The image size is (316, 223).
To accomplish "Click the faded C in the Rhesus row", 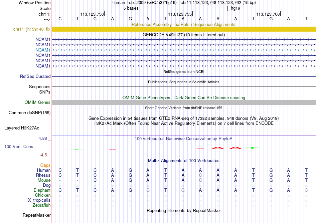I will [x=200, y=175].
